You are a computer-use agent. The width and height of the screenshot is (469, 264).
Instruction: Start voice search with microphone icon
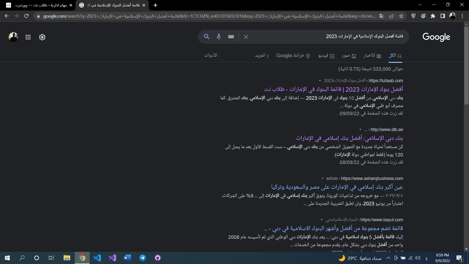coord(218,37)
